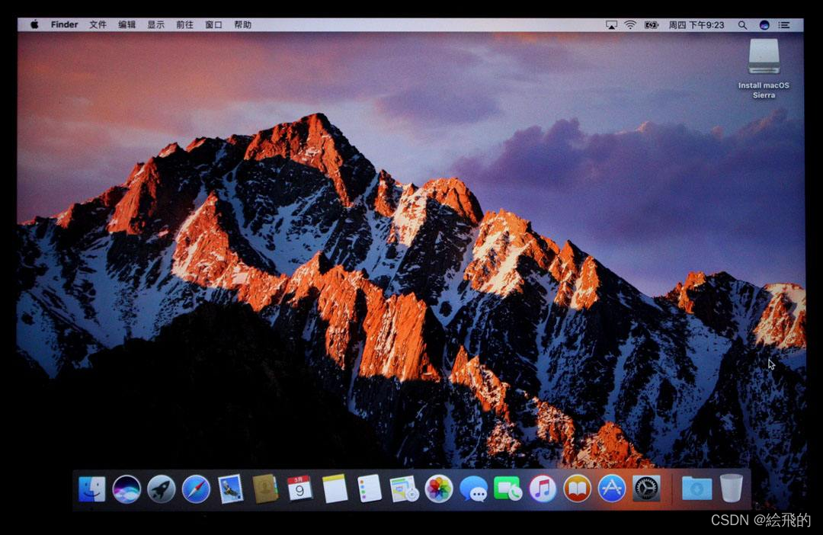The height and width of the screenshot is (535, 823).
Task: Open Reminders from the Dock
Action: point(369,489)
